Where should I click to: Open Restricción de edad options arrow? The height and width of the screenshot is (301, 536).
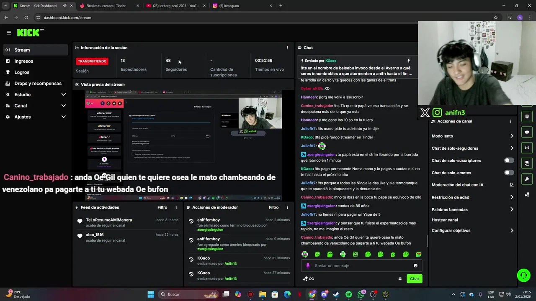coord(512,197)
